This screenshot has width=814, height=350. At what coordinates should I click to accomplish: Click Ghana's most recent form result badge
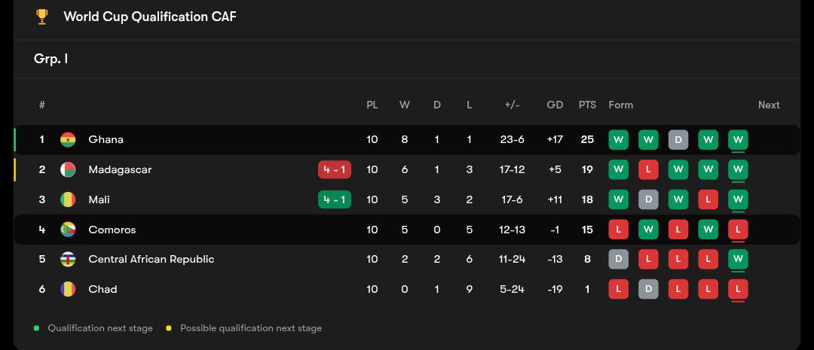tap(738, 139)
